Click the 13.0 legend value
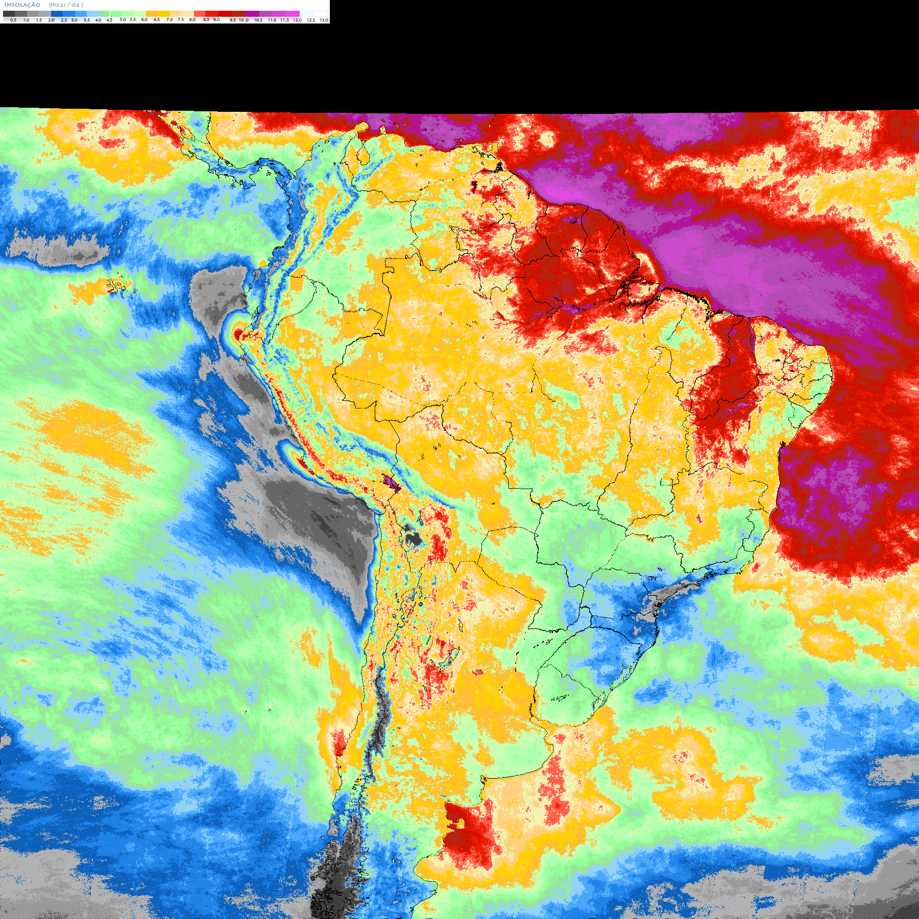 click(x=324, y=20)
